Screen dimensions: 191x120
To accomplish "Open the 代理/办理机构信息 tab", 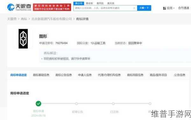I will (x=109, y=75).
